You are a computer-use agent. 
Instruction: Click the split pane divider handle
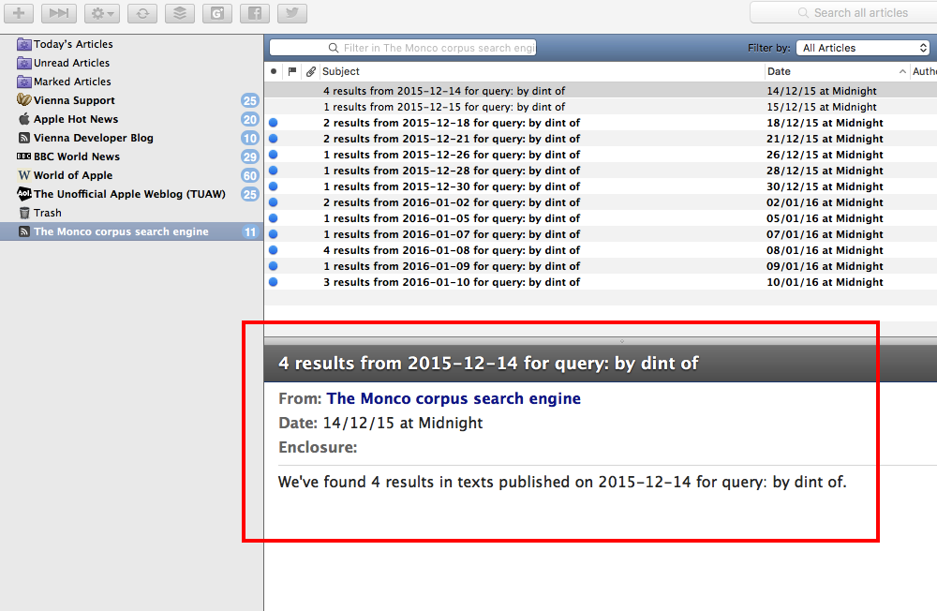(x=622, y=341)
